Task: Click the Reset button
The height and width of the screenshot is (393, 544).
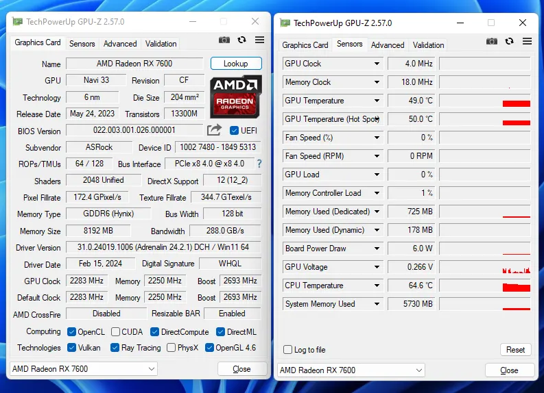Action: click(516, 349)
